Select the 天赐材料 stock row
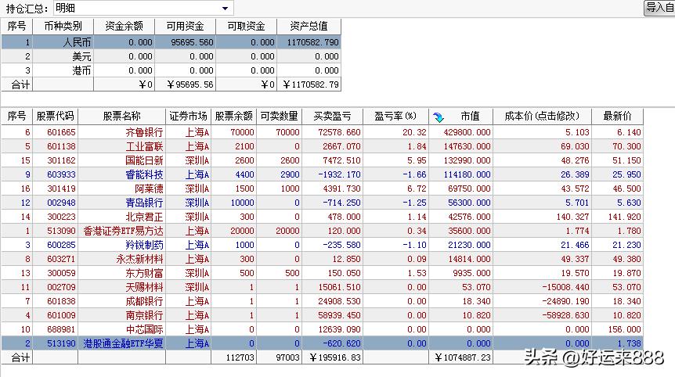The height and width of the screenshot is (377, 675). pos(322,287)
